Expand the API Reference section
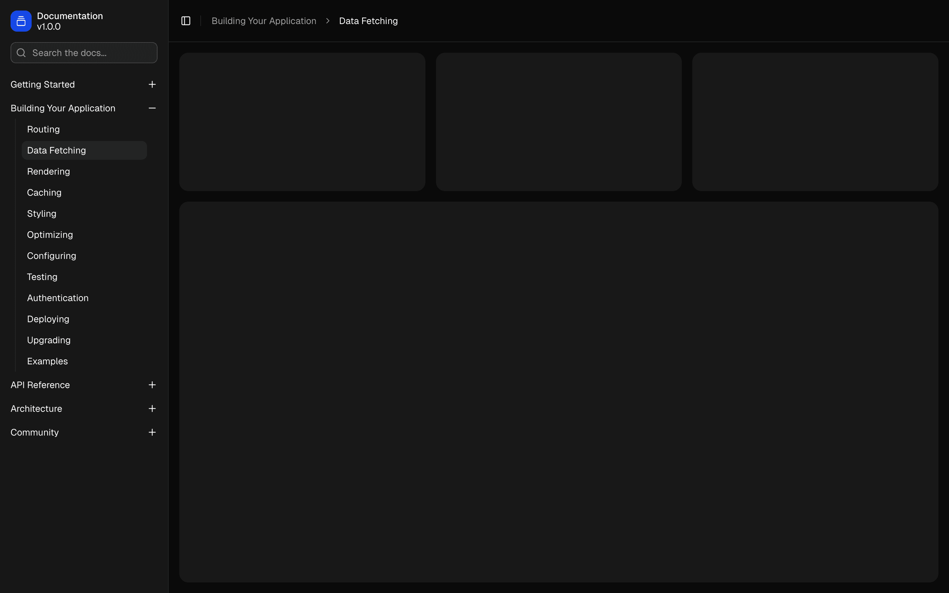The image size is (949, 593). [x=152, y=385]
